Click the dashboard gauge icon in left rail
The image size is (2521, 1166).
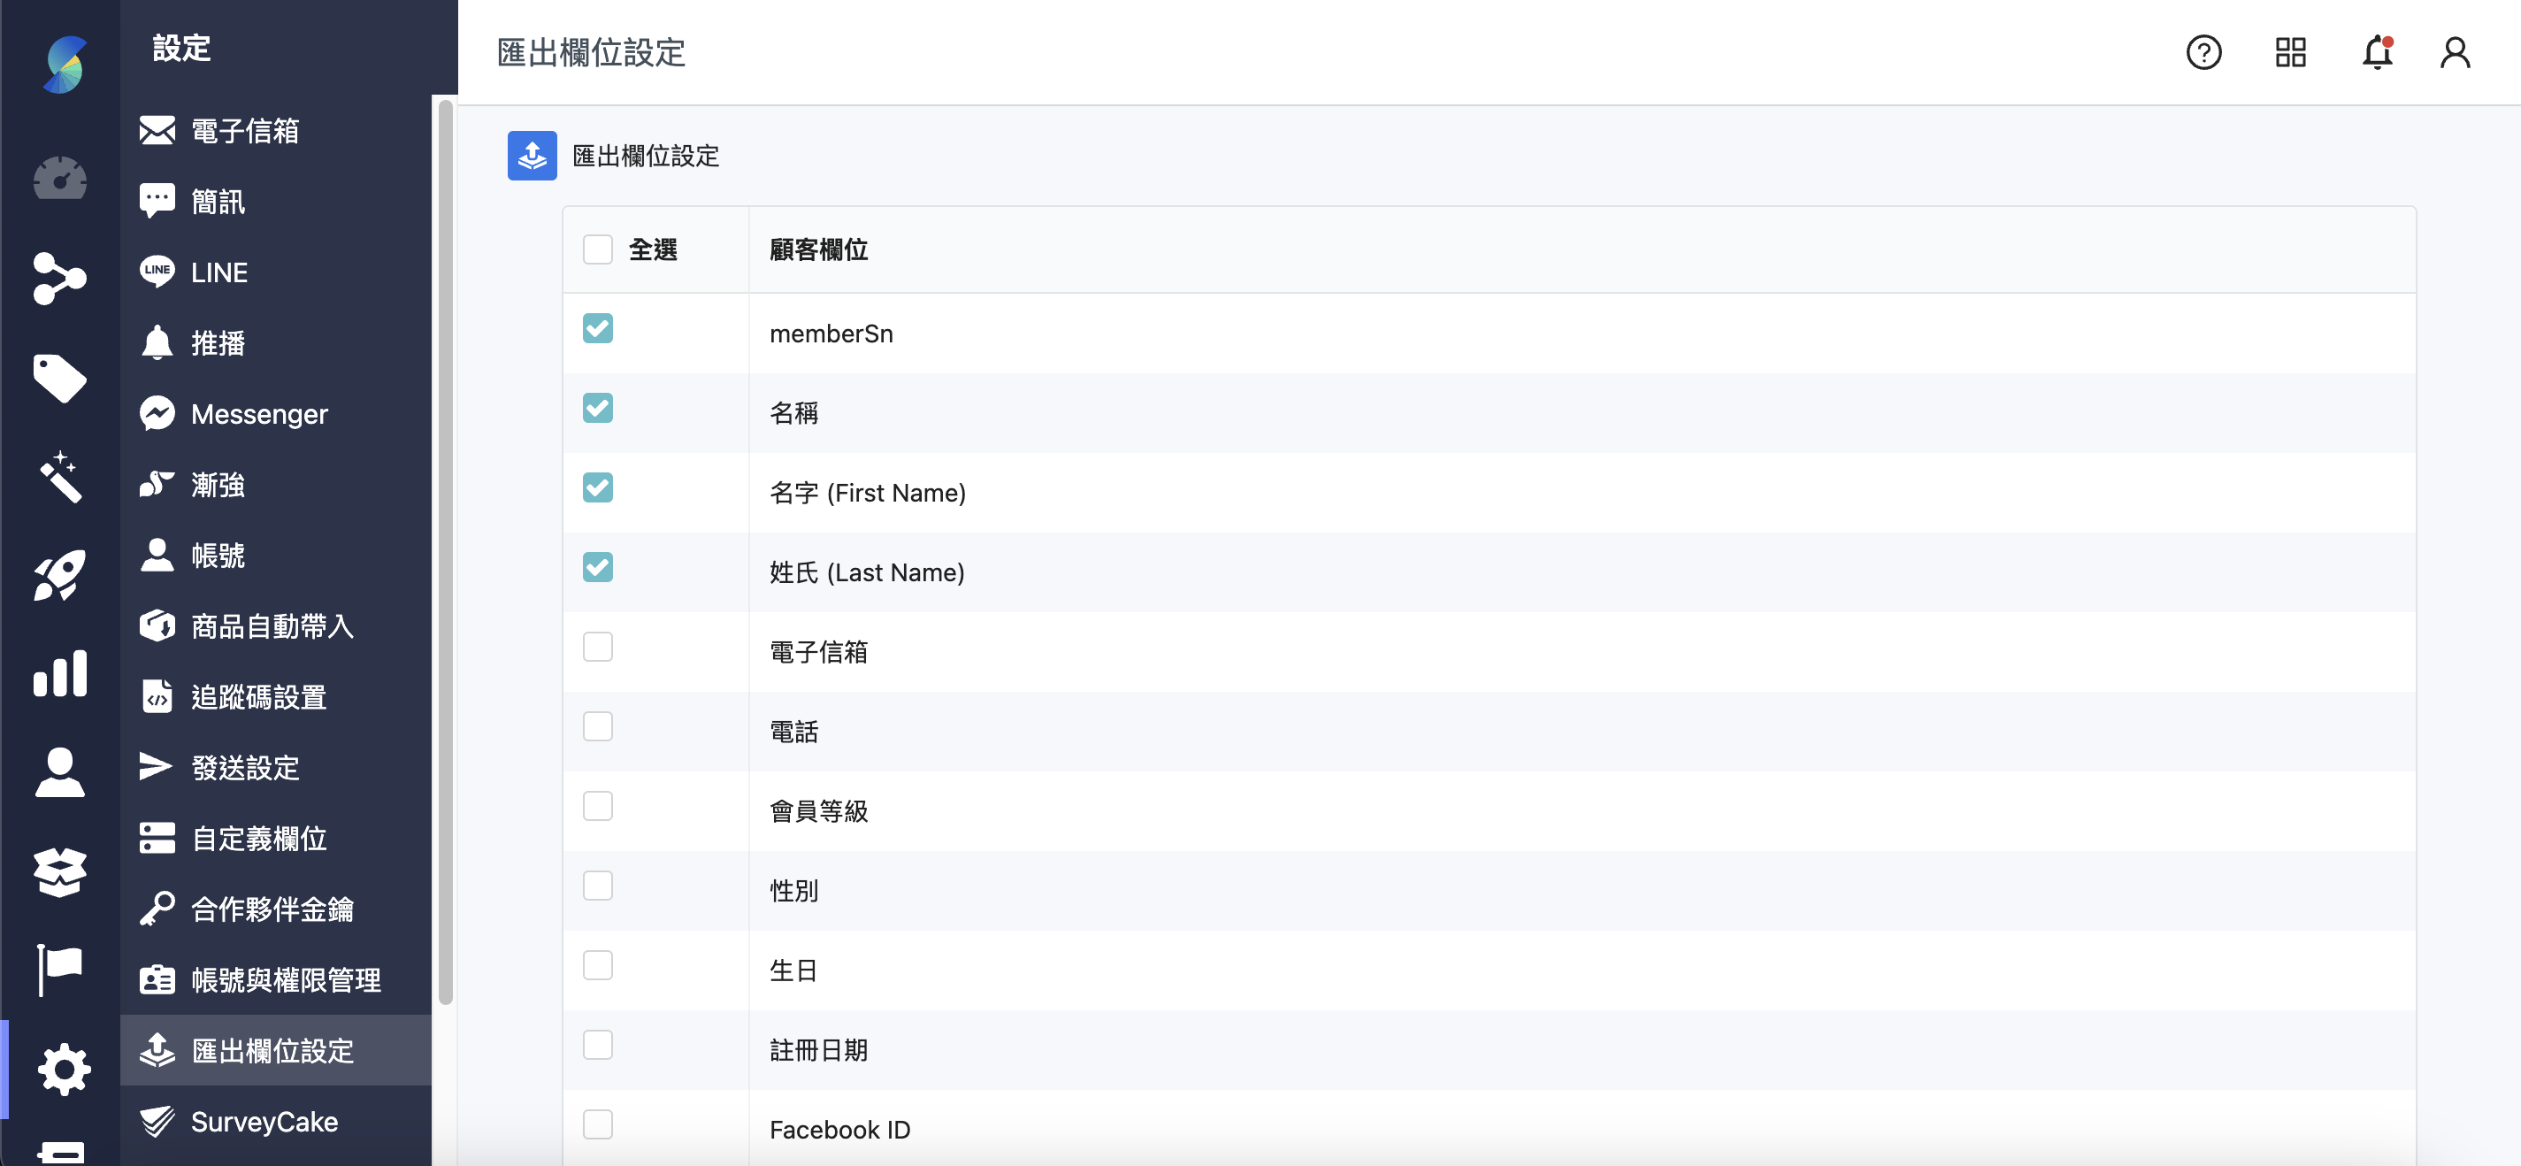(59, 180)
